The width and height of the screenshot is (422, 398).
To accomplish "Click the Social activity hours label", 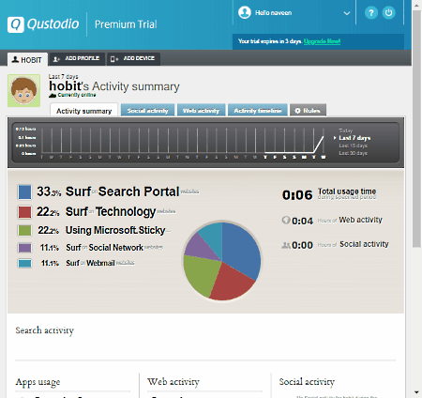I will click(x=364, y=244).
